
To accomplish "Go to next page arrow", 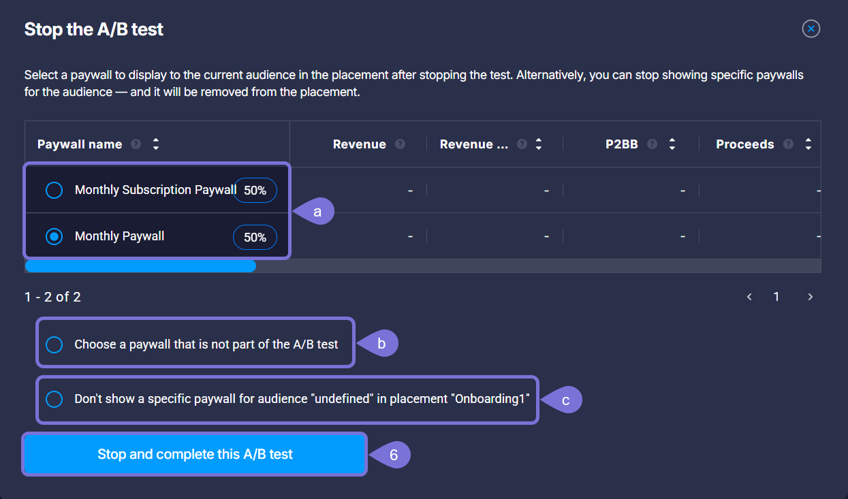I will tap(811, 297).
